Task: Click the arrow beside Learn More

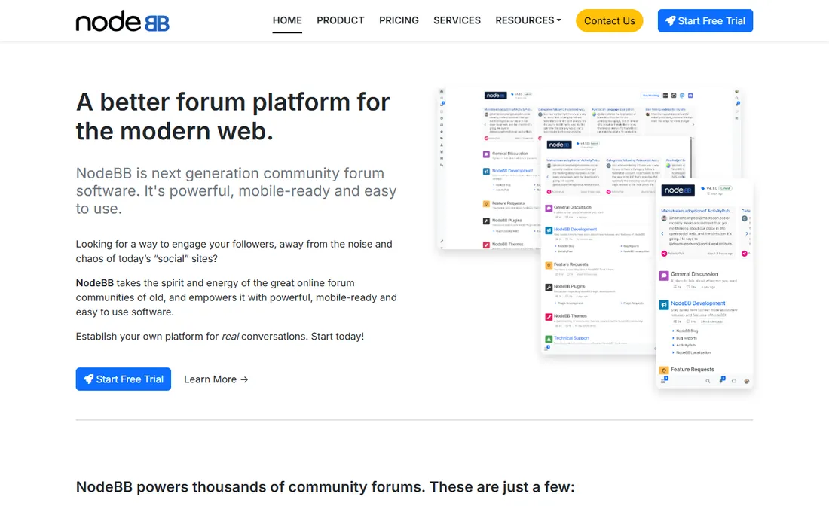Action: pyautogui.click(x=244, y=379)
